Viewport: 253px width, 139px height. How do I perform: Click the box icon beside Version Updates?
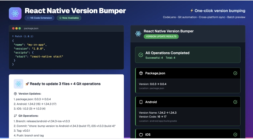(x=15, y=94)
